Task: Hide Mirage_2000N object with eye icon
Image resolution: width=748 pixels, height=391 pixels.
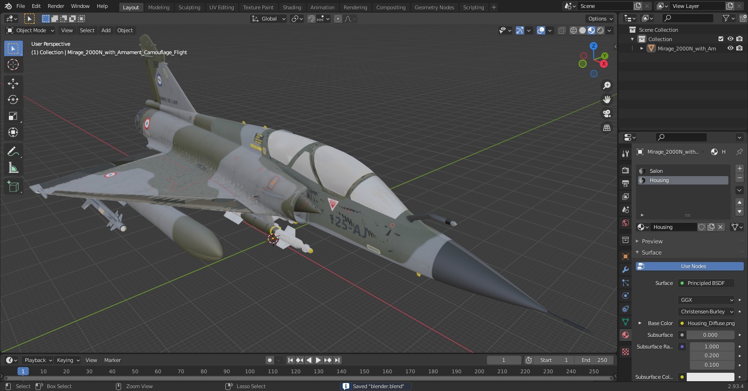Action: (x=730, y=48)
